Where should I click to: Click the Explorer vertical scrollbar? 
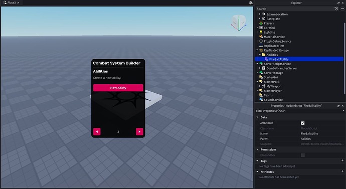pyautogui.click(x=344, y=59)
